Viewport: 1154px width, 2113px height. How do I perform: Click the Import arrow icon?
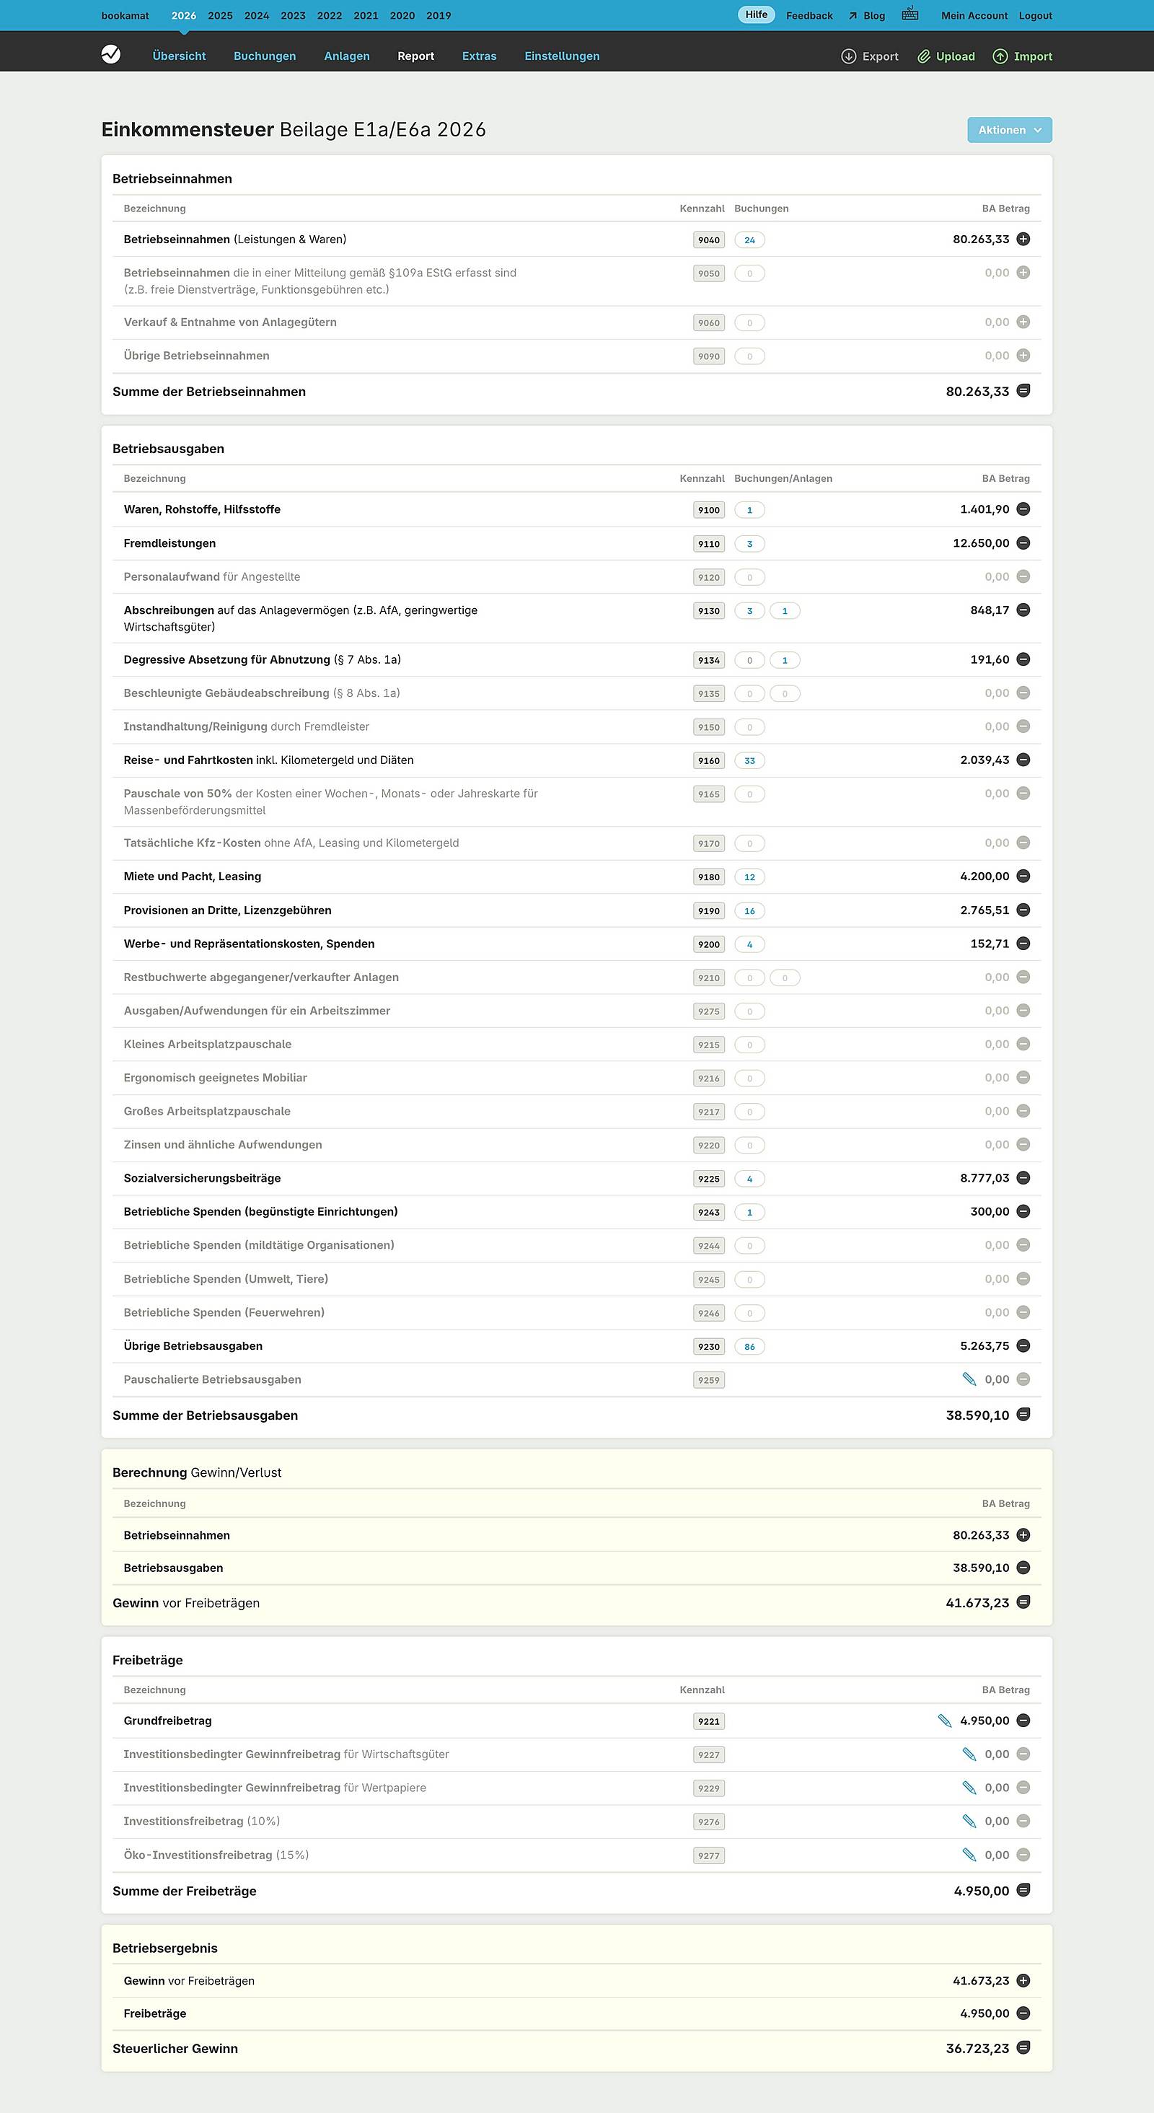pos(1000,56)
